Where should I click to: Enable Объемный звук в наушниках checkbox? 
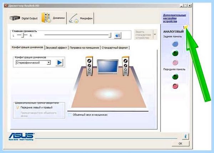(x=70, y=115)
